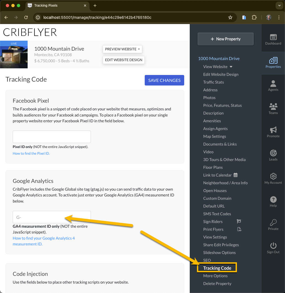Select Edit Website Design in the sidebar
The width and height of the screenshot is (285, 293).
pyautogui.click(x=221, y=74)
